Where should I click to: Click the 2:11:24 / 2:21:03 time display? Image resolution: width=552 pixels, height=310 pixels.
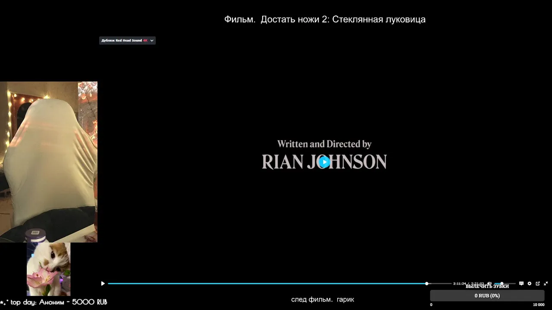pyautogui.click(x=468, y=284)
